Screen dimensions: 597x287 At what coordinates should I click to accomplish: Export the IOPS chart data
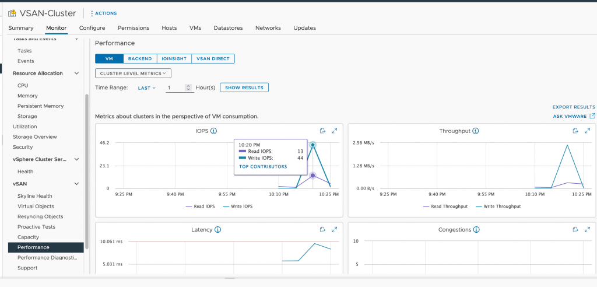click(322, 131)
